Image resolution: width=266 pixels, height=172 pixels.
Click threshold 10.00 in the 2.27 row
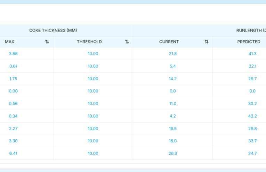pos(93,129)
